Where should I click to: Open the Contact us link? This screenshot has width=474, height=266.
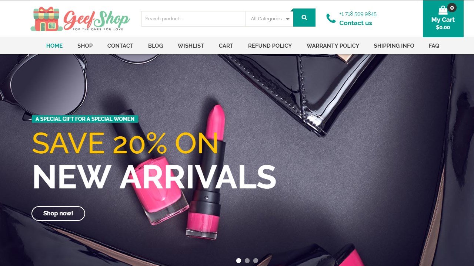coord(355,23)
